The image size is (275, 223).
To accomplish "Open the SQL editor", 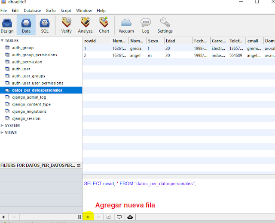I will (x=45, y=25).
